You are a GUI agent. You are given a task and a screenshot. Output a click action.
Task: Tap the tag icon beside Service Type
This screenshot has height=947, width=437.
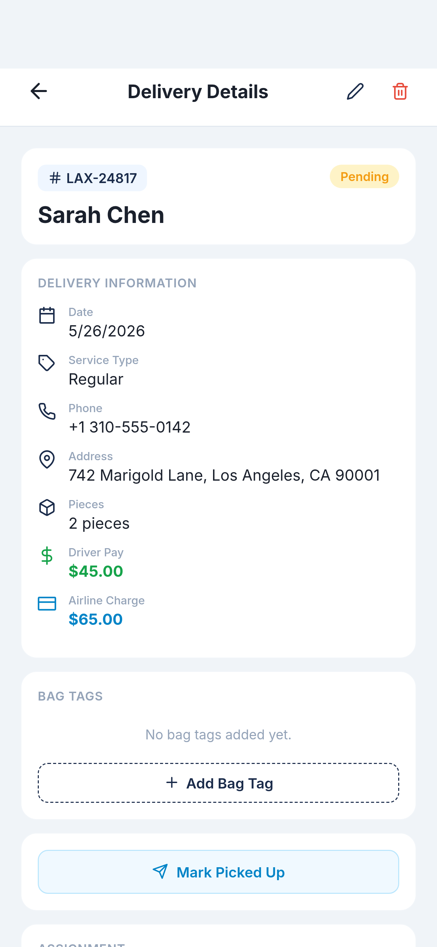tap(47, 363)
